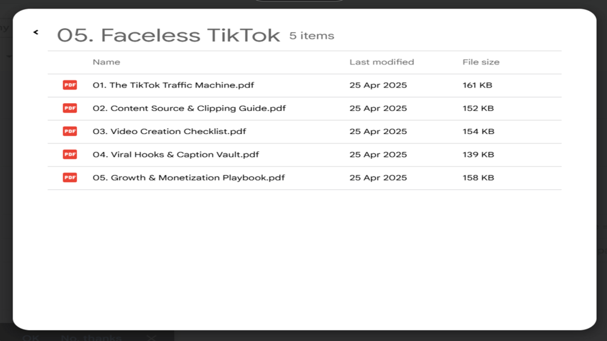Click the 161 KB file size cell
This screenshot has width=607, height=341.
coord(477,85)
